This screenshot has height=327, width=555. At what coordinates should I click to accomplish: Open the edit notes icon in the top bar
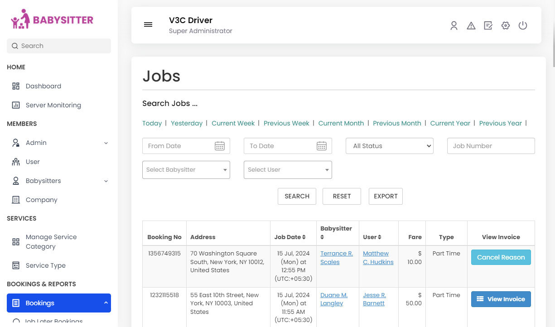[x=488, y=25]
